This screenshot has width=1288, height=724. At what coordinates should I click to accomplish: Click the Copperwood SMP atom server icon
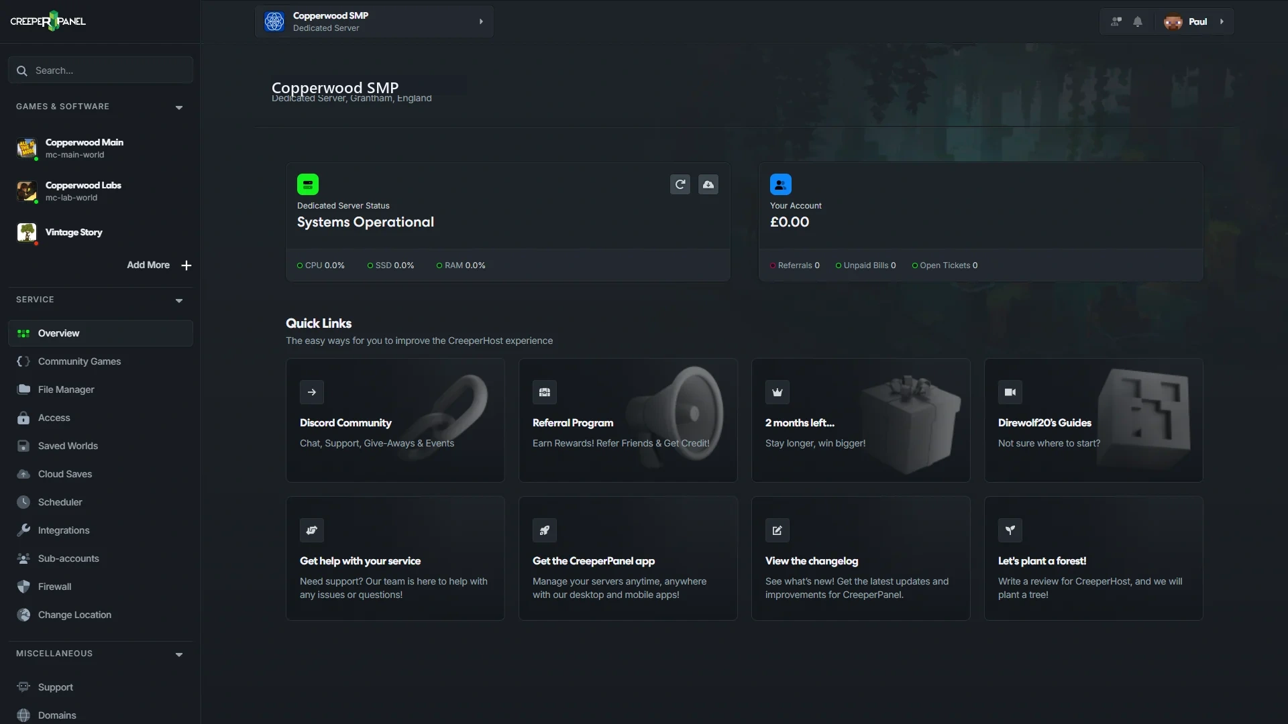click(x=274, y=21)
